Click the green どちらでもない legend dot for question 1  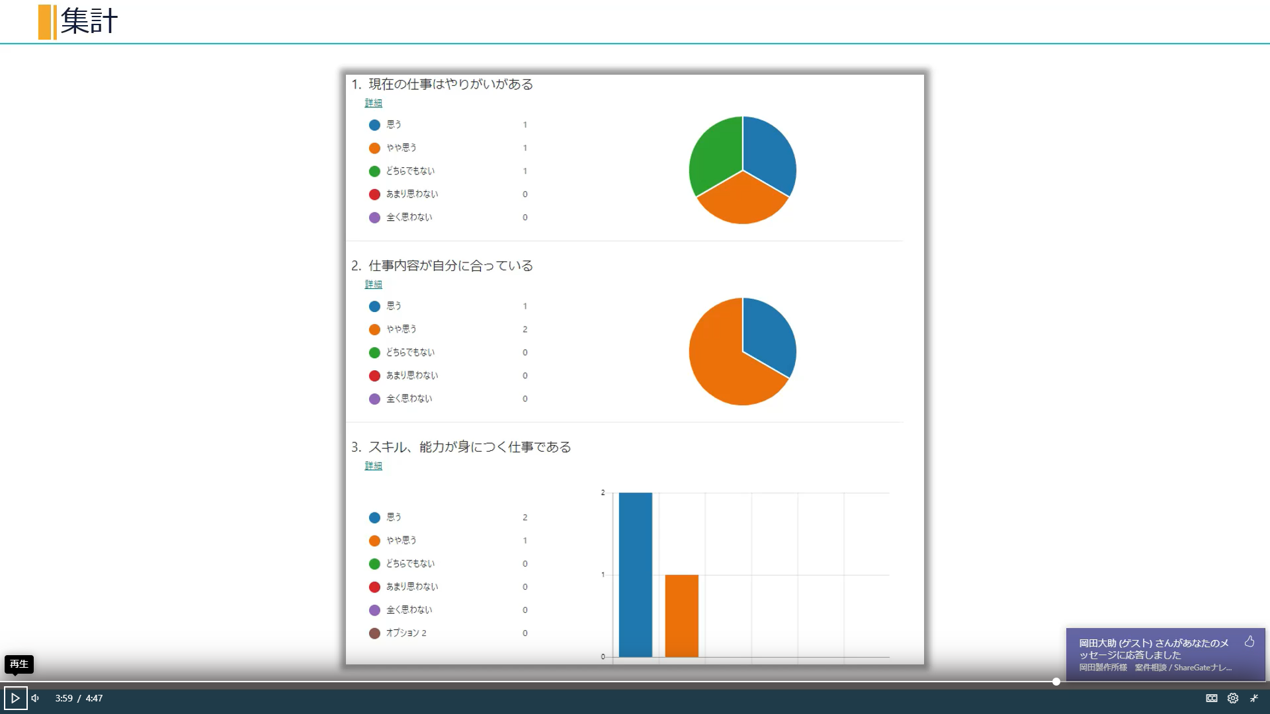[x=374, y=171]
